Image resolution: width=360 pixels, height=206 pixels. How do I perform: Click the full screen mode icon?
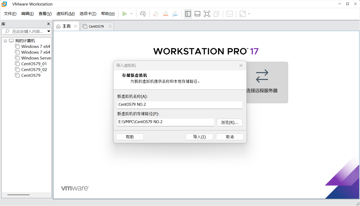tap(207, 14)
